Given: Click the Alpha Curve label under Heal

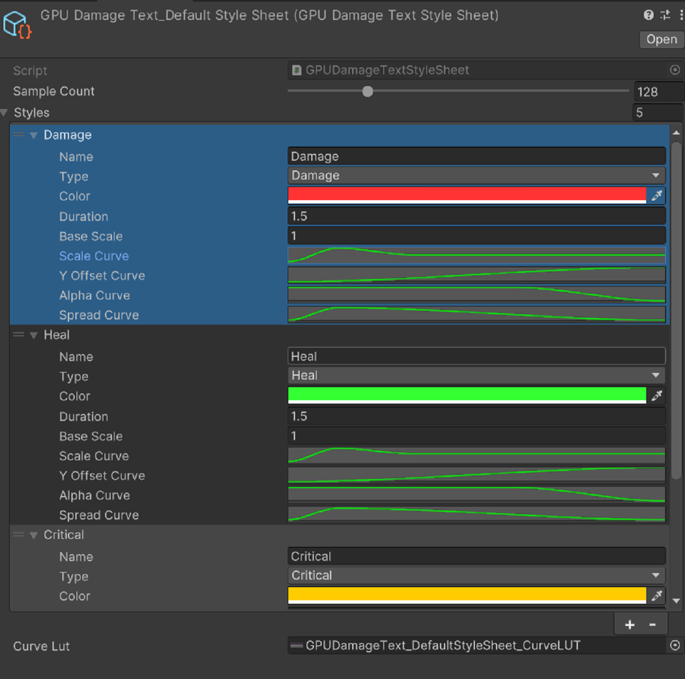Looking at the screenshot, I should (x=95, y=495).
